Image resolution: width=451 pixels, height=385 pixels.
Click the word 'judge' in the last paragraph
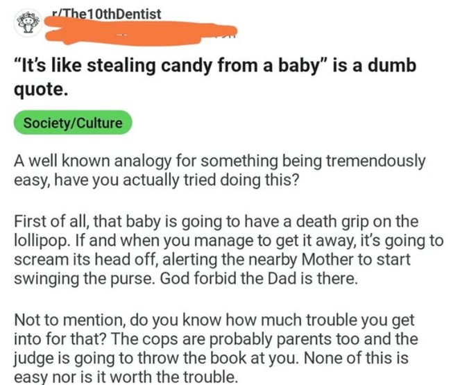pyautogui.click(x=33, y=358)
